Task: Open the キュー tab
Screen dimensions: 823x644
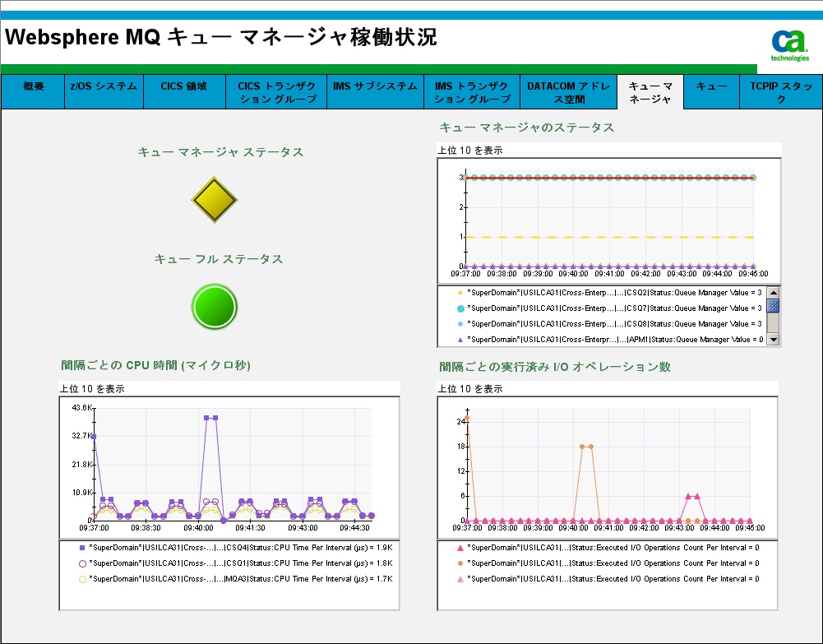Action: (x=710, y=91)
